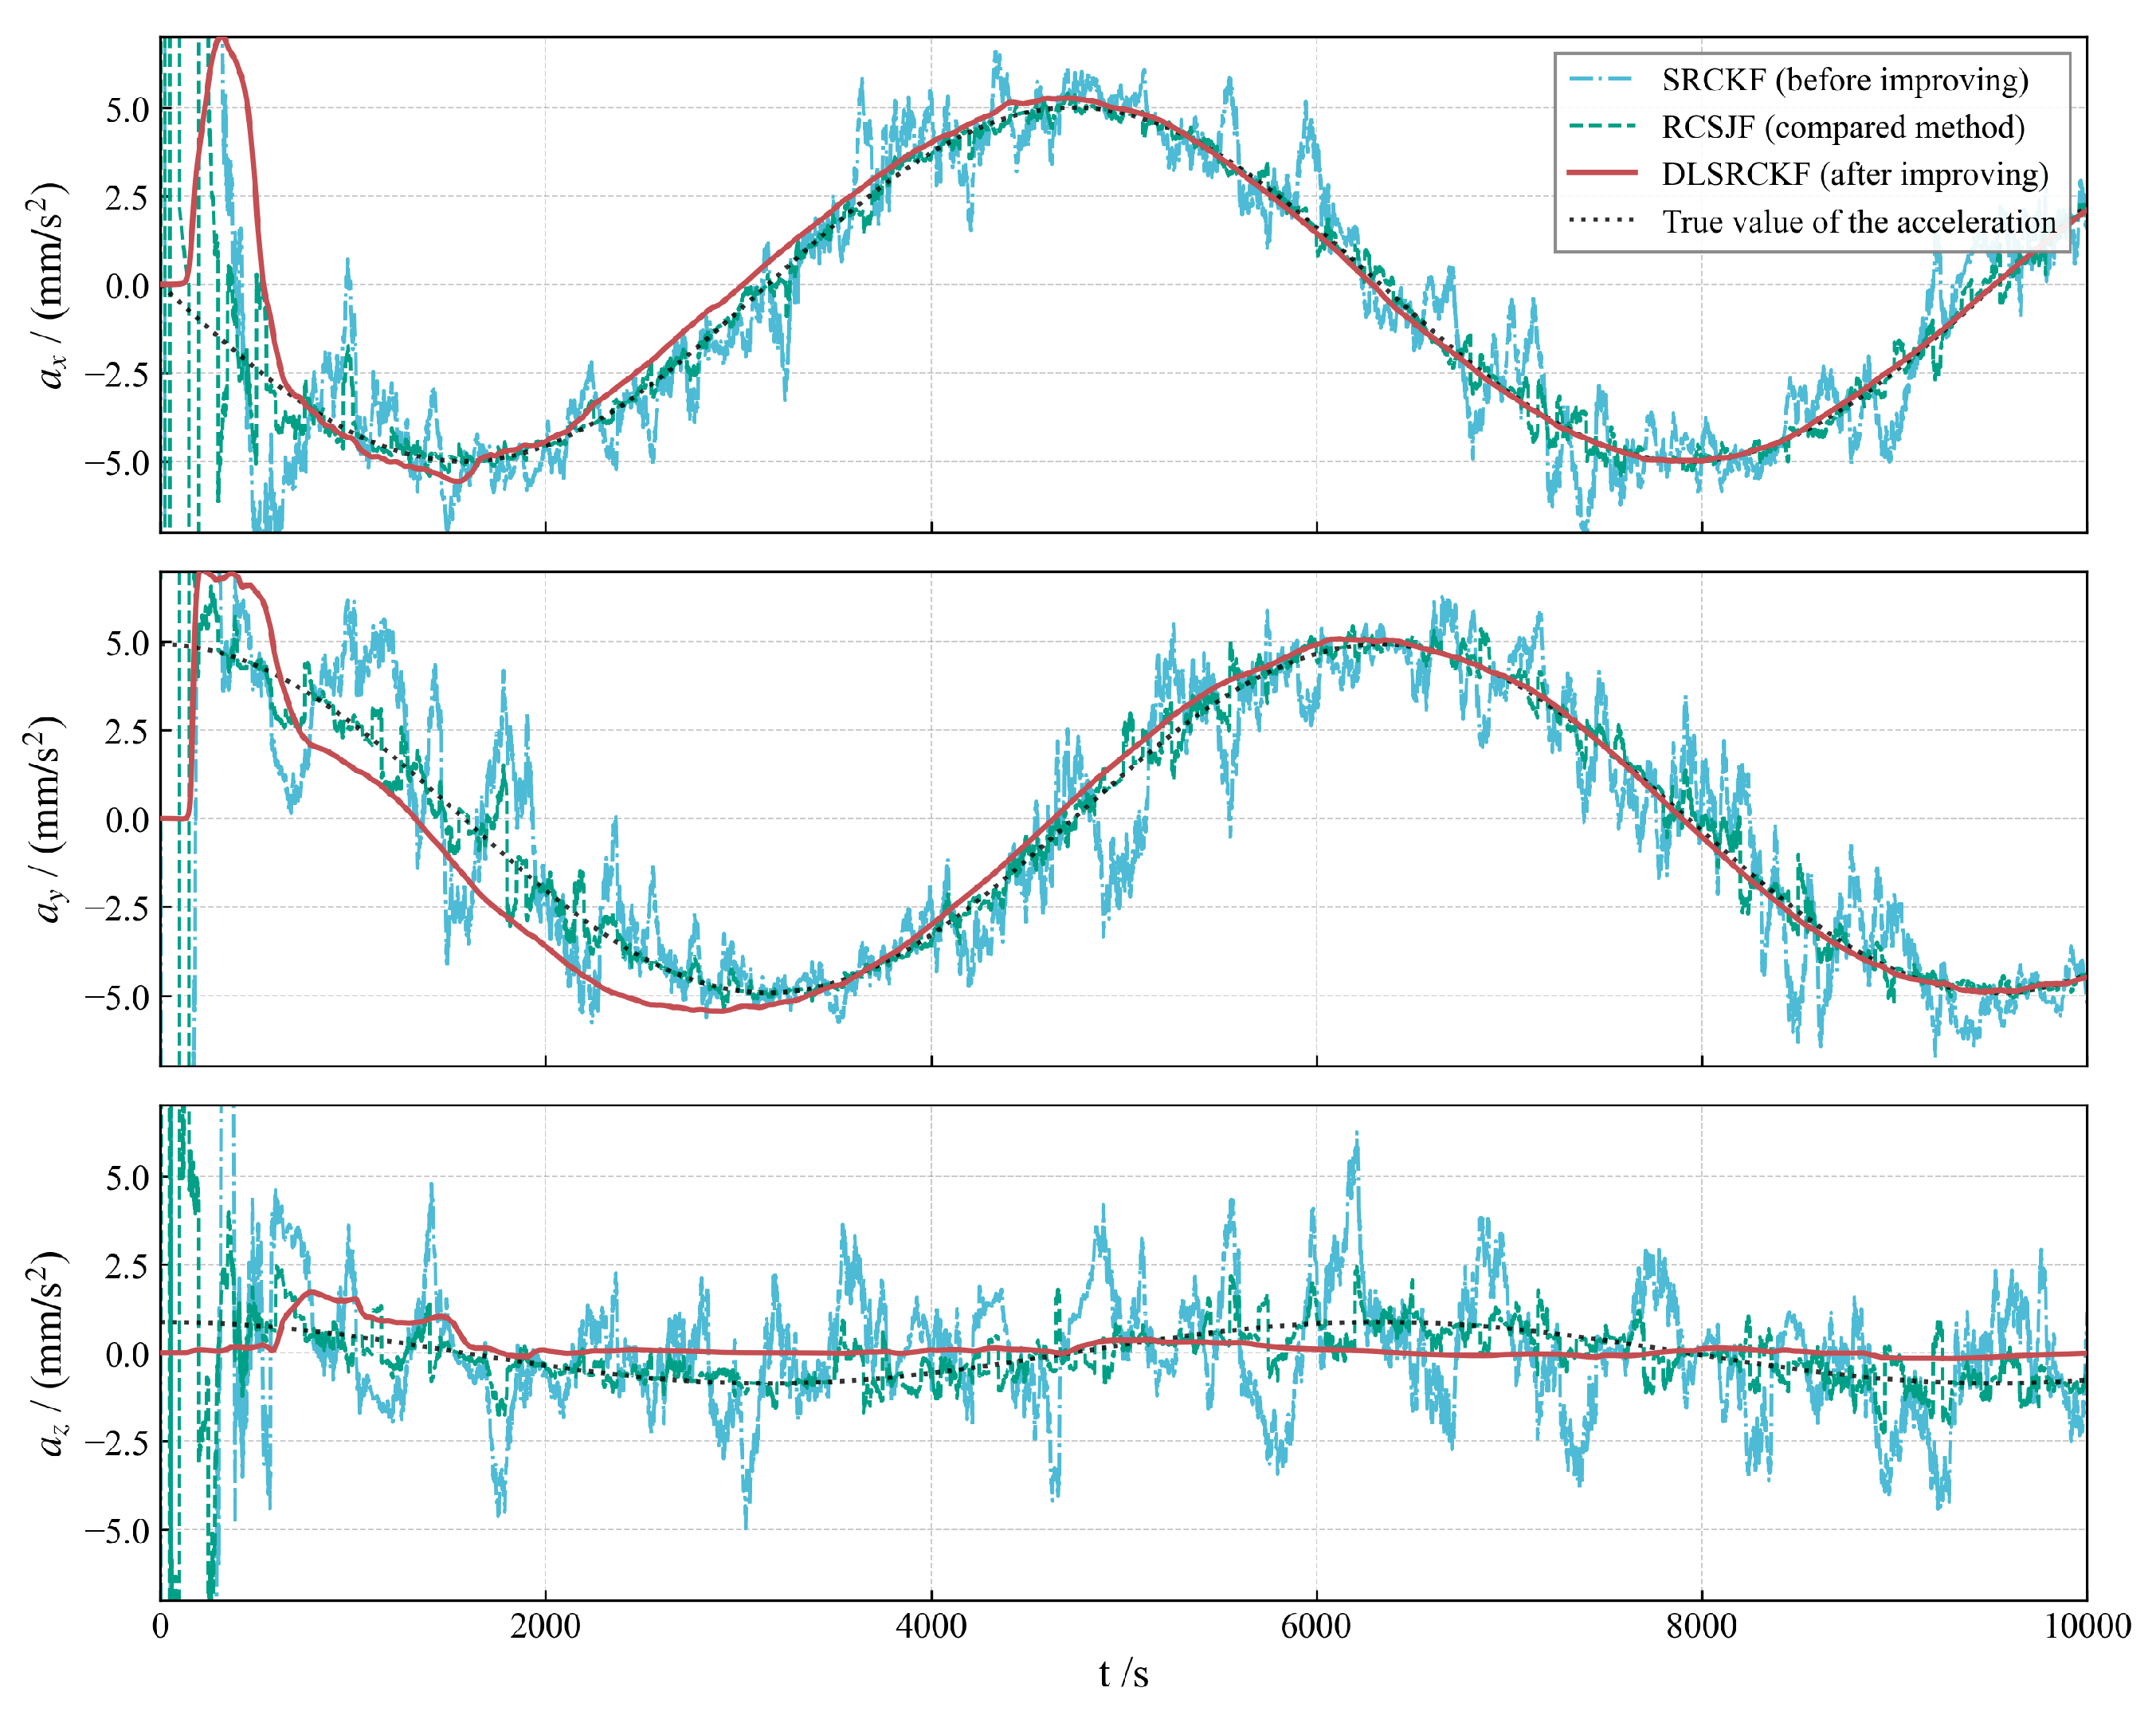Click the 5.0 tick label of top plot
This screenshot has height=1719, width=2156.
127,109
